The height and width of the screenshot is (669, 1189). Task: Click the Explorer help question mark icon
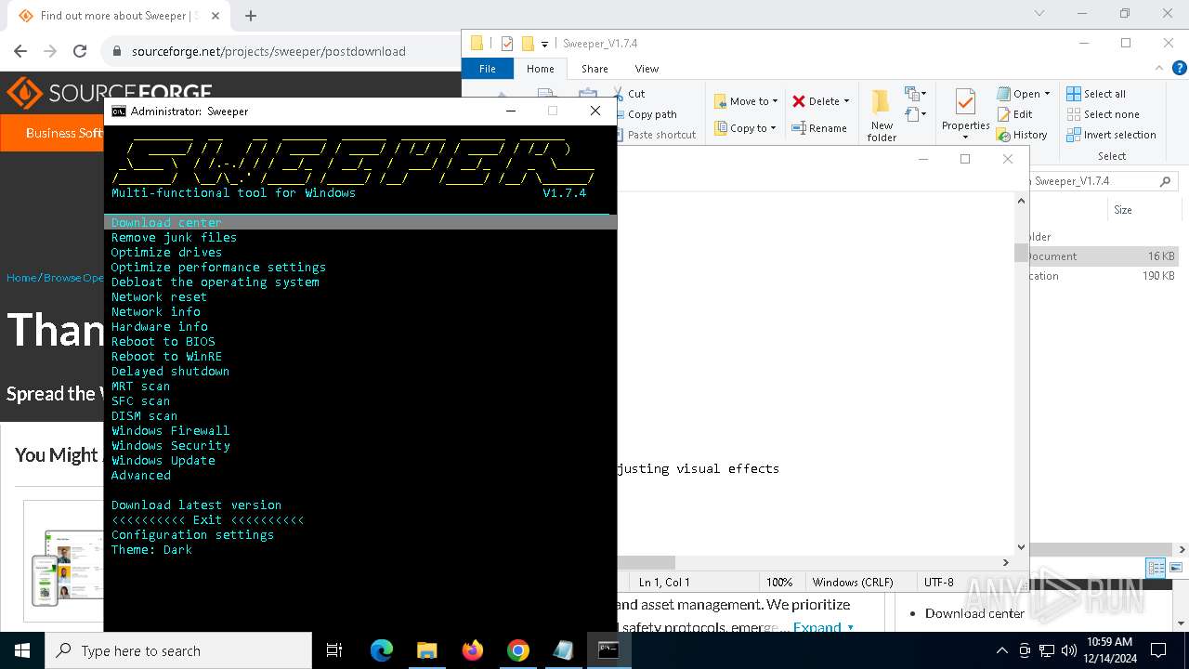pos(1179,68)
